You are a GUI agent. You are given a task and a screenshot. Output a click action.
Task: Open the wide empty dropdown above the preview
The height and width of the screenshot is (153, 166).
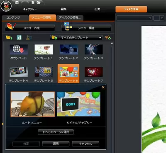[134, 18]
